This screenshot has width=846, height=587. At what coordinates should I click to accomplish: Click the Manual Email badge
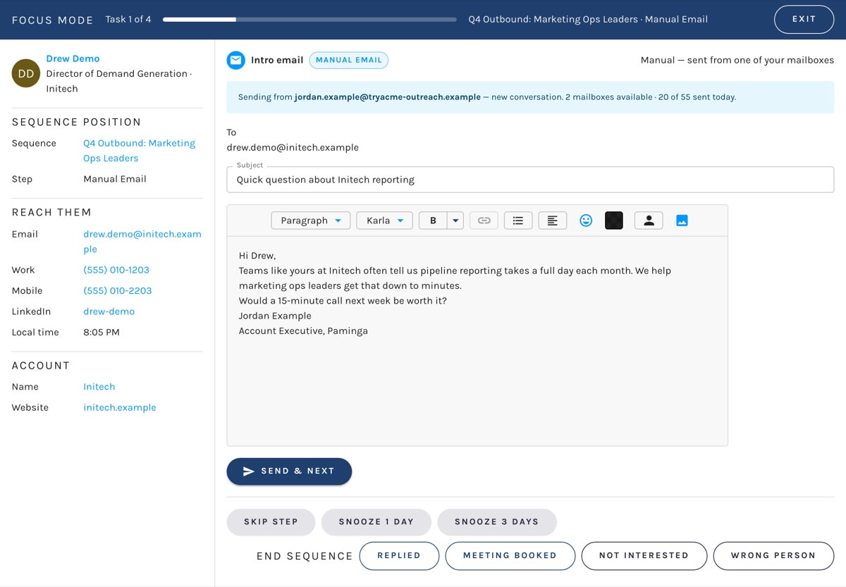point(349,60)
